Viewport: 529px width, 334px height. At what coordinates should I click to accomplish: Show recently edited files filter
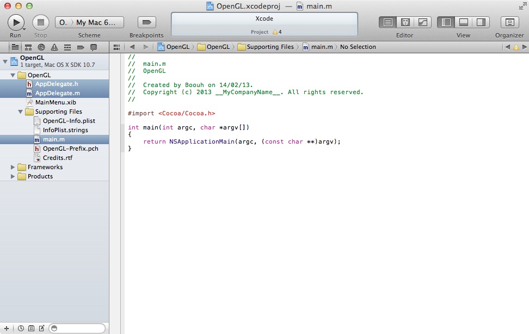click(21, 328)
